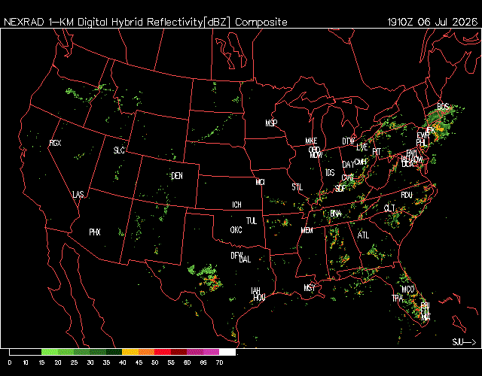Screen dimensions: 482x376
Task: Click the legend scale value 0
Action: coord(10,362)
